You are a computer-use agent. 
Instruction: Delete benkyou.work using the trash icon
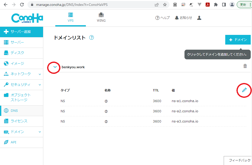click(245, 66)
